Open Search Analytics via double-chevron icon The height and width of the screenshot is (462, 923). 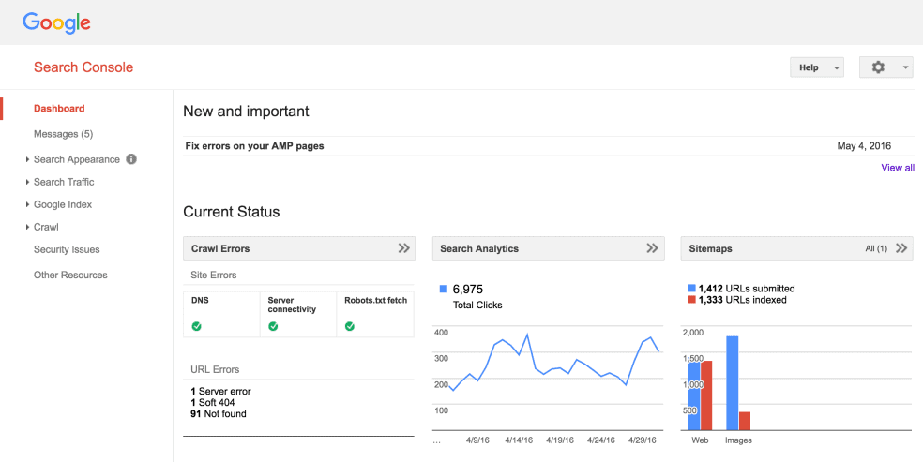coord(652,248)
